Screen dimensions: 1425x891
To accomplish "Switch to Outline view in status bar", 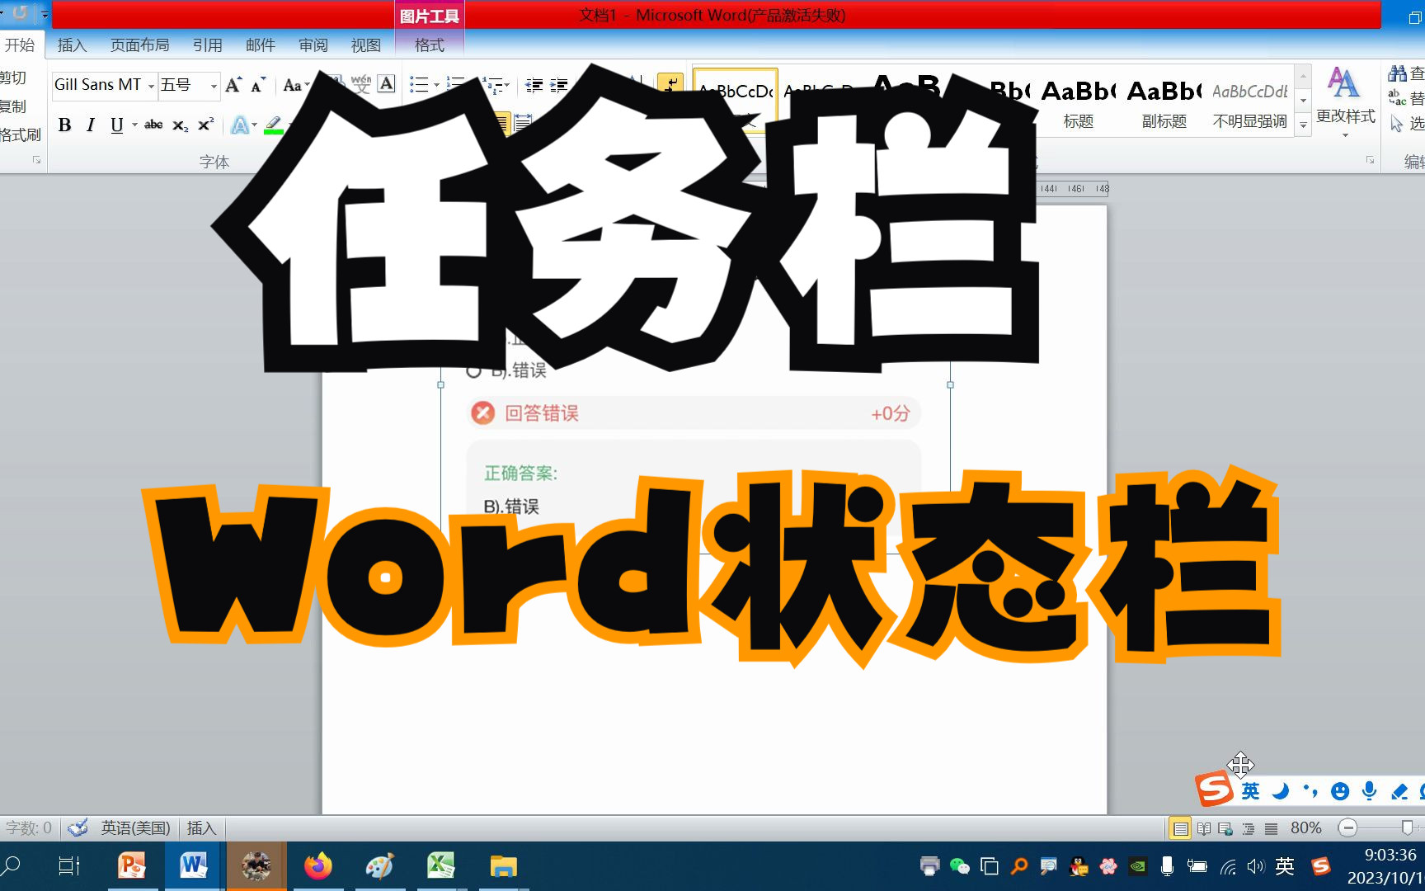I will (1249, 827).
